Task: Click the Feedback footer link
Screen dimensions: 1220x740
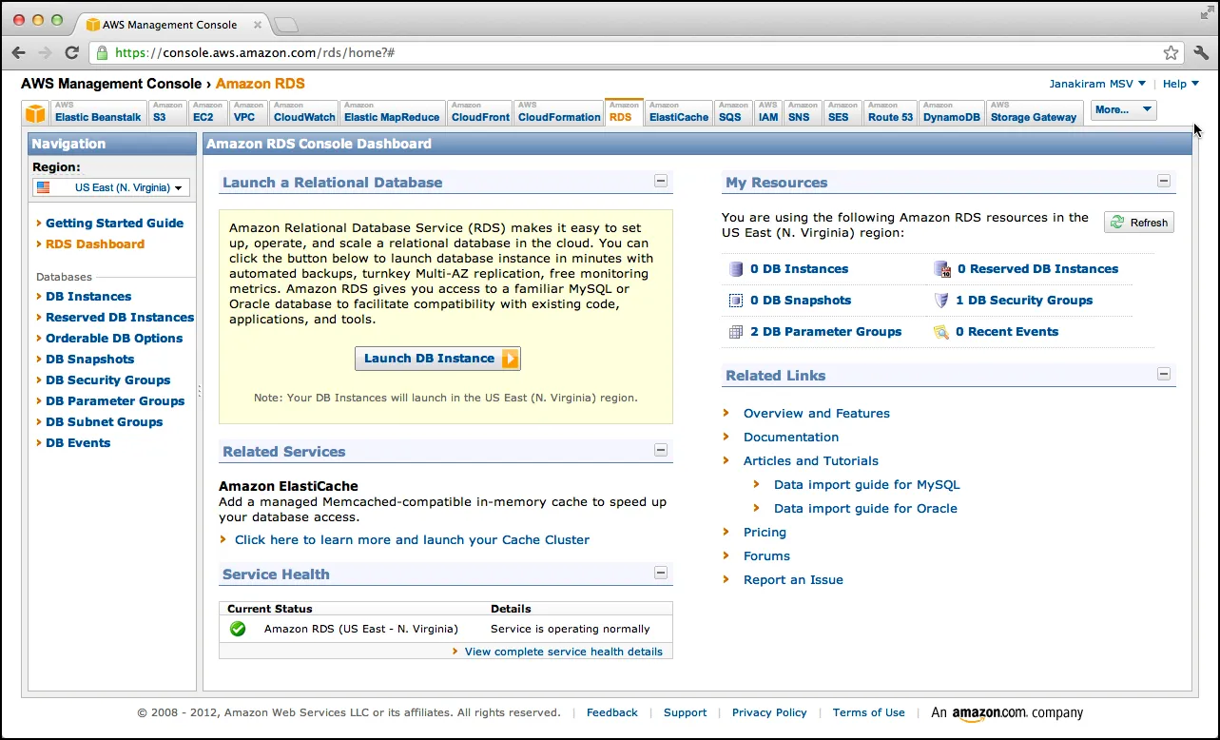Action: (x=612, y=712)
